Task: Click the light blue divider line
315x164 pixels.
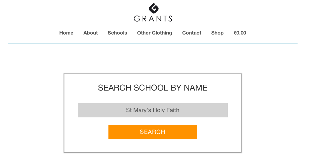Action: 153,43
